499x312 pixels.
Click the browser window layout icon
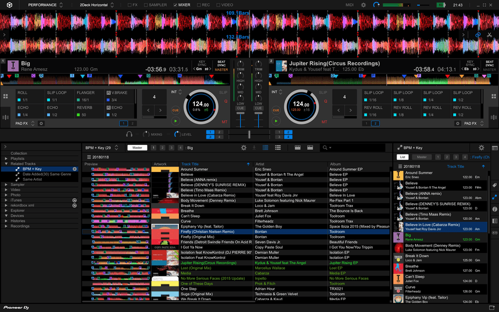coord(298,148)
